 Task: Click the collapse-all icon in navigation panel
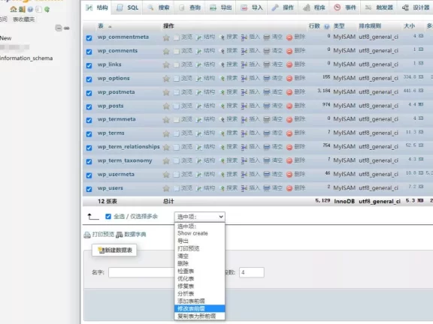[59, 28]
